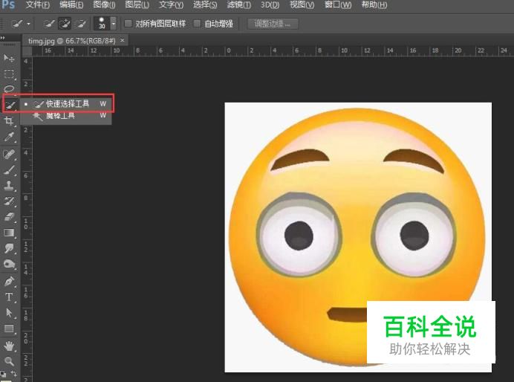
Task: Choose 快速选择工具 in the flyout
Action: point(67,104)
